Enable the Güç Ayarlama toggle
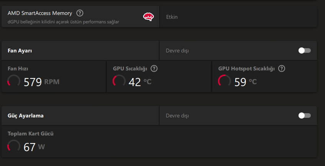The height and width of the screenshot is (166, 325). (x=305, y=116)
